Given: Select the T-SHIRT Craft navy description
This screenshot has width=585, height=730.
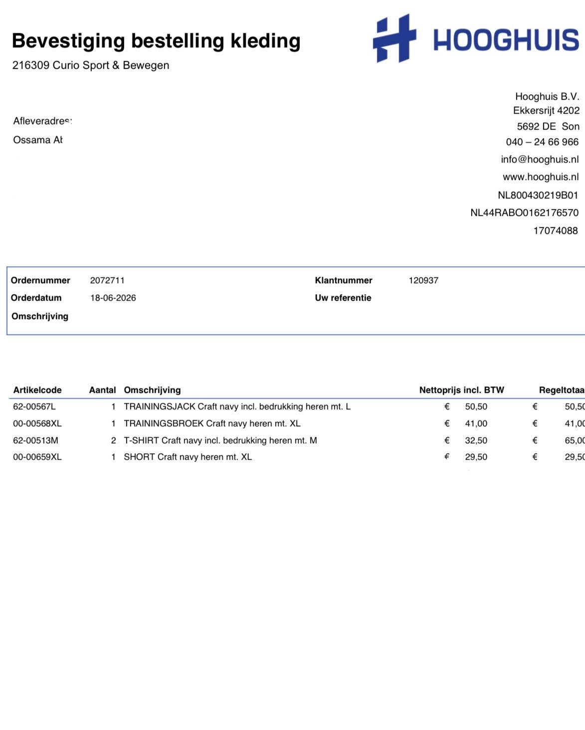Looking at the screenshot, I should [x=220, y=440].
